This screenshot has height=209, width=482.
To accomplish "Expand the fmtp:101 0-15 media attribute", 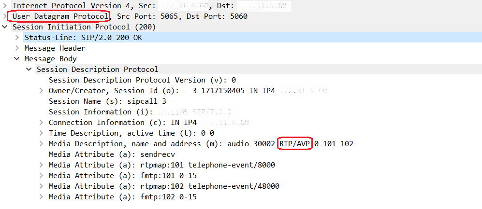I will 42,176.
